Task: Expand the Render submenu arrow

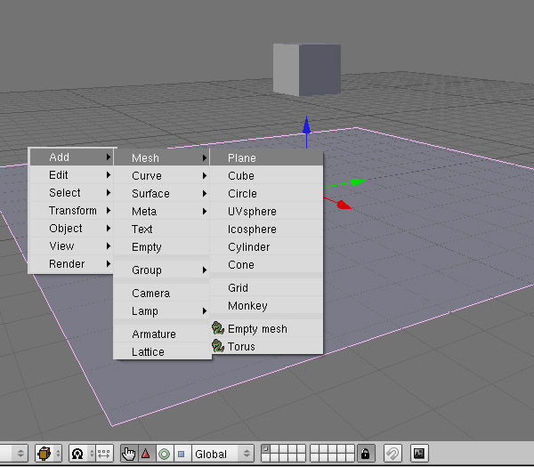Action: pos(109,264)
